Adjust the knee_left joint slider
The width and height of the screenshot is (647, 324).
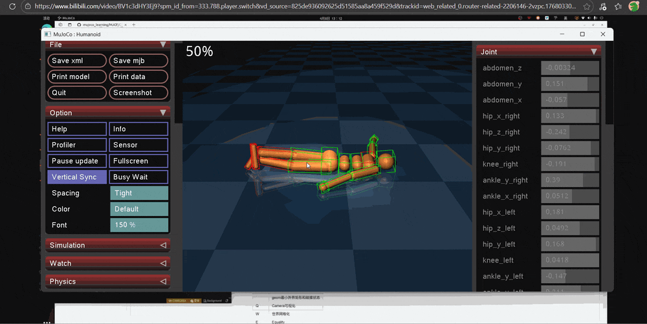(570, 261)
